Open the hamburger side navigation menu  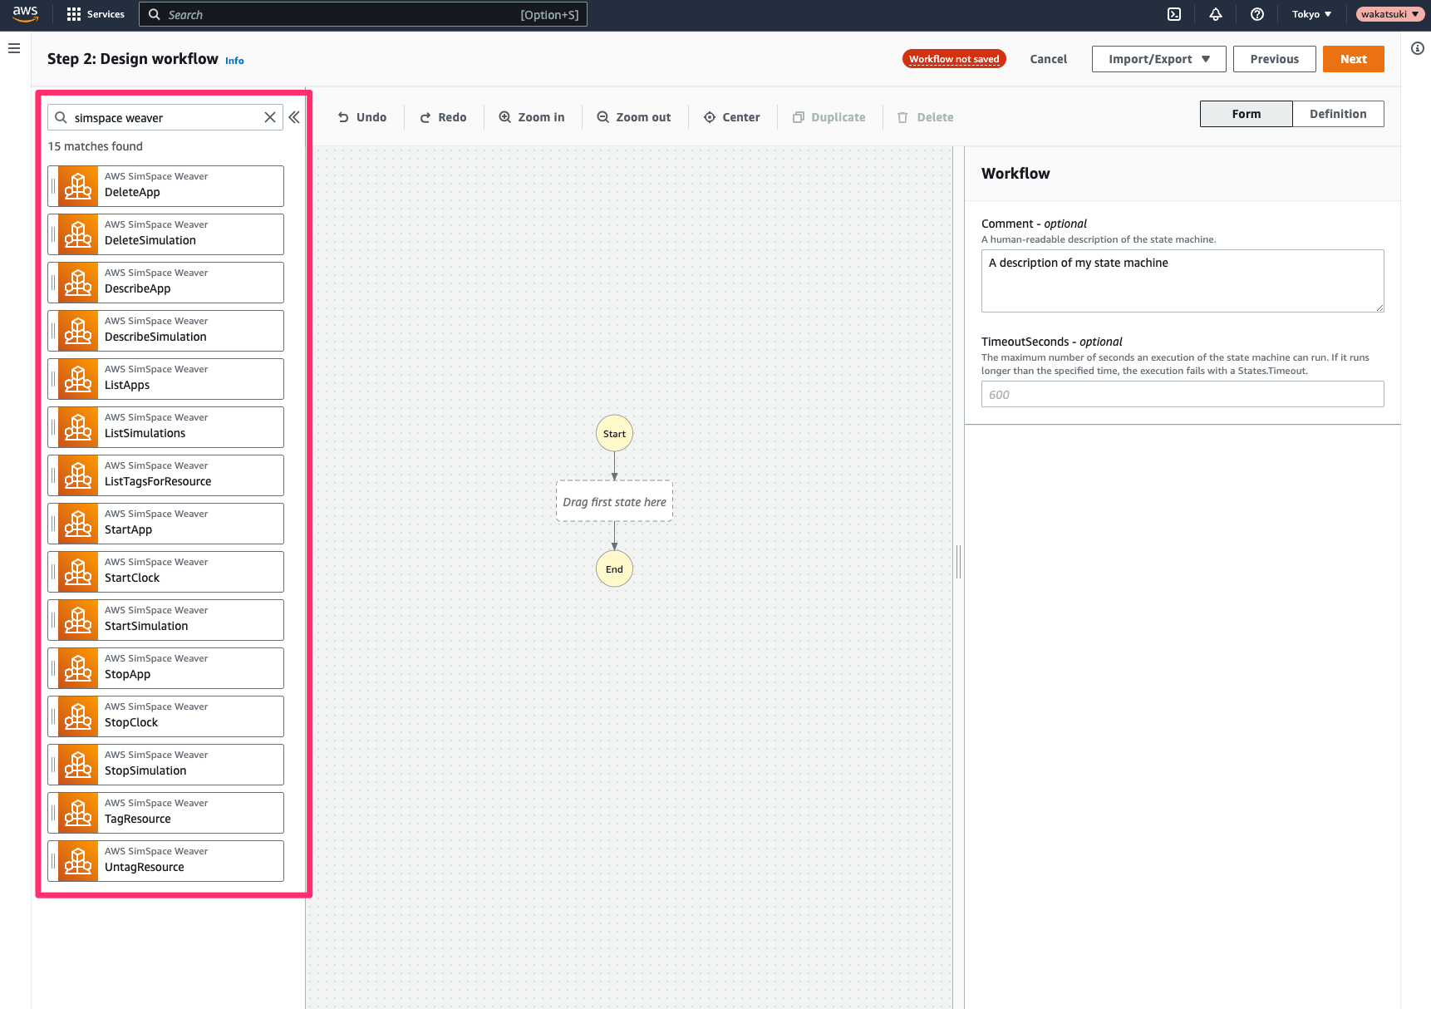point(14,48)
